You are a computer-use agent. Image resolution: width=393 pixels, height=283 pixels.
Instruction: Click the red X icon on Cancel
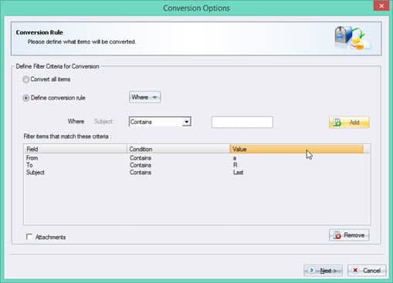click(x=355, y=270)
